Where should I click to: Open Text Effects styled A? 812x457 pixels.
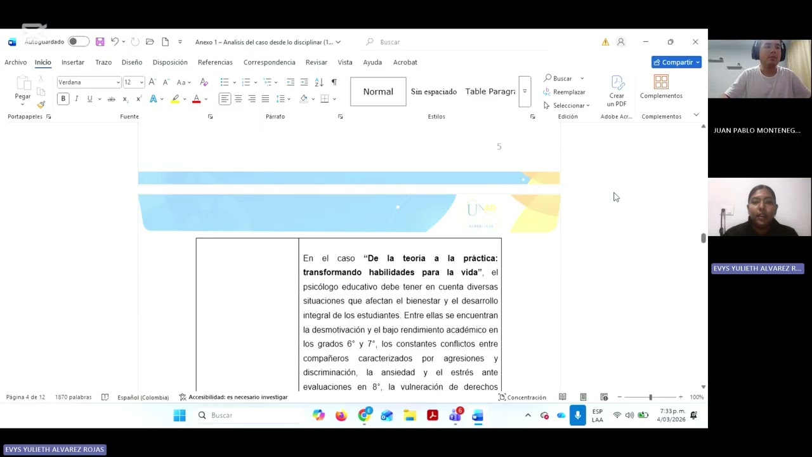(153, 99)
